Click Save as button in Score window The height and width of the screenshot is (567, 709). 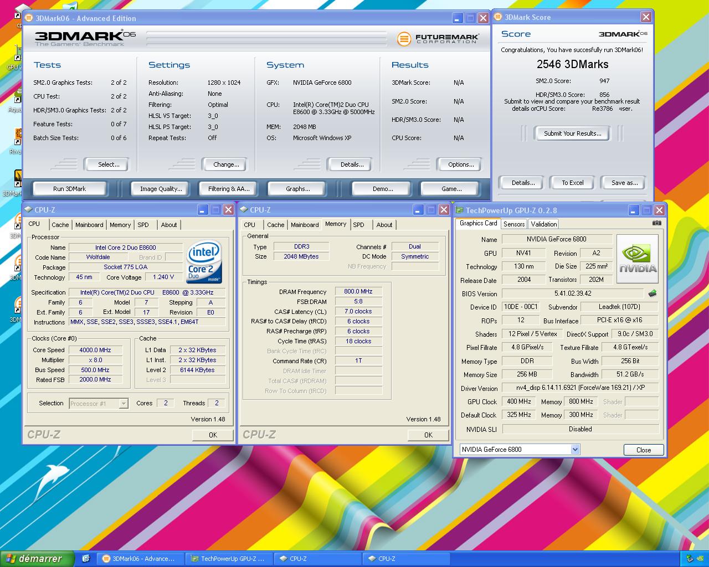pos(624,183)
